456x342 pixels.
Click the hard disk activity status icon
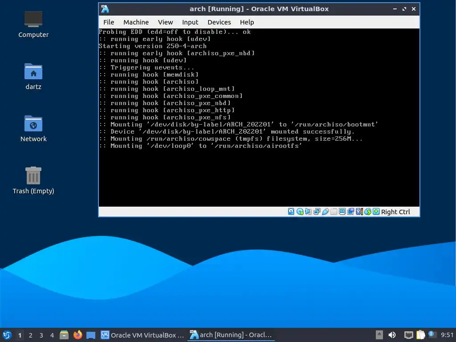(291, 212)
